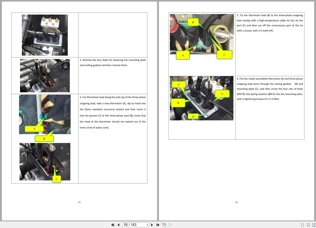The width and height of the screenshot is (316, 228).
Task: Click text "4. Cut thermistor lead along the end cap"
Action: pyautogui.click(x=106, y=97)
